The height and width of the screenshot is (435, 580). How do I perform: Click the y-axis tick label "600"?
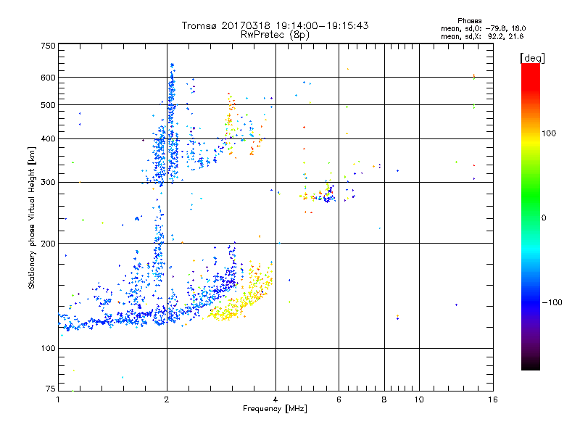pos(48,78)
